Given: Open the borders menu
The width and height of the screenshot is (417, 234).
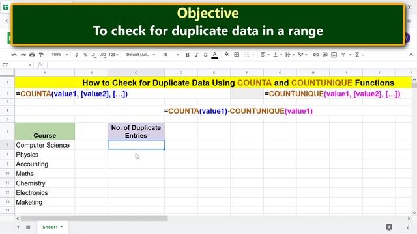Looking at the screenshot, I should coord(237,55).
